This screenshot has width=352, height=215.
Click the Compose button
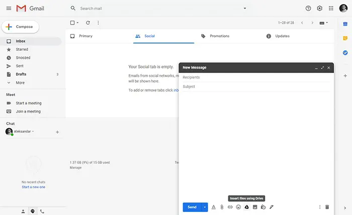pos(20,27)
